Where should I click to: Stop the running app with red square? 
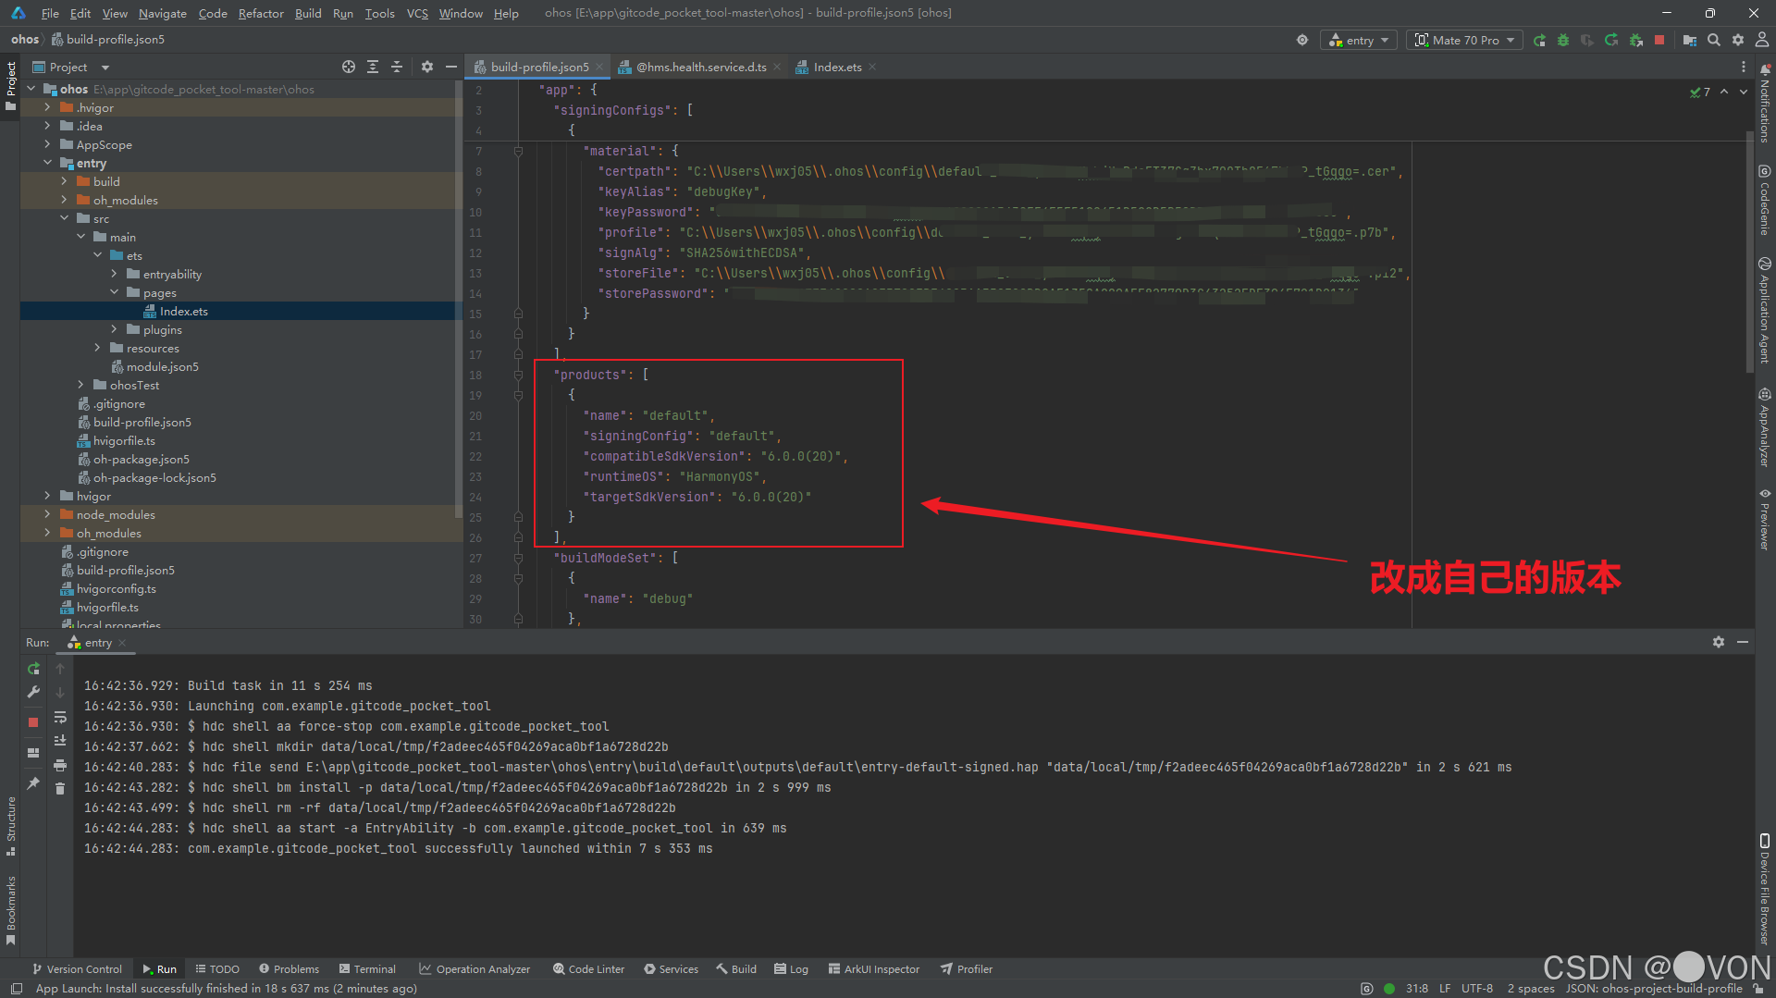tap(1659, 40)
